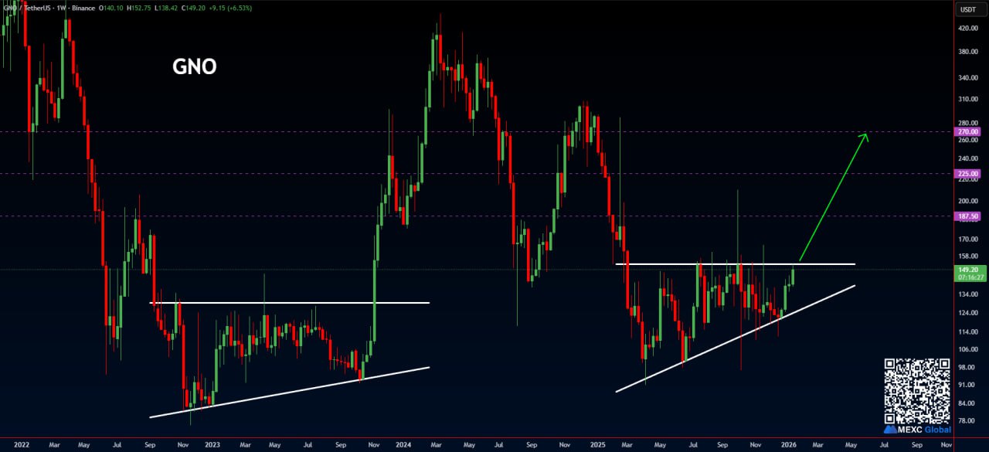This screenshot has height=452, width=989.
Task: Select the 270.00 purple price label
Action: (969, 132)
